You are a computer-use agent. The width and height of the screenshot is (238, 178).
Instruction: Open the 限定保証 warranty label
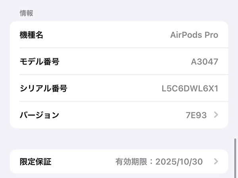click(x=35, y=161)
